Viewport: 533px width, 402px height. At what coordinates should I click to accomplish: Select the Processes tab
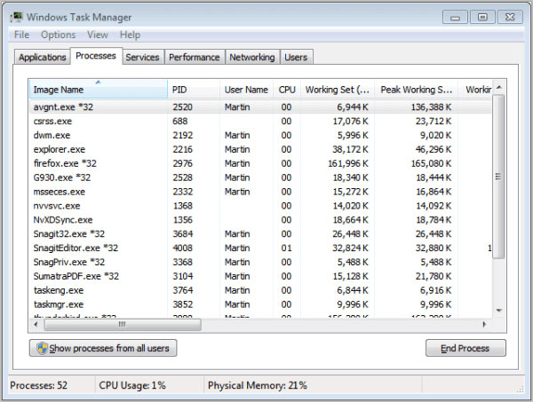96,56
